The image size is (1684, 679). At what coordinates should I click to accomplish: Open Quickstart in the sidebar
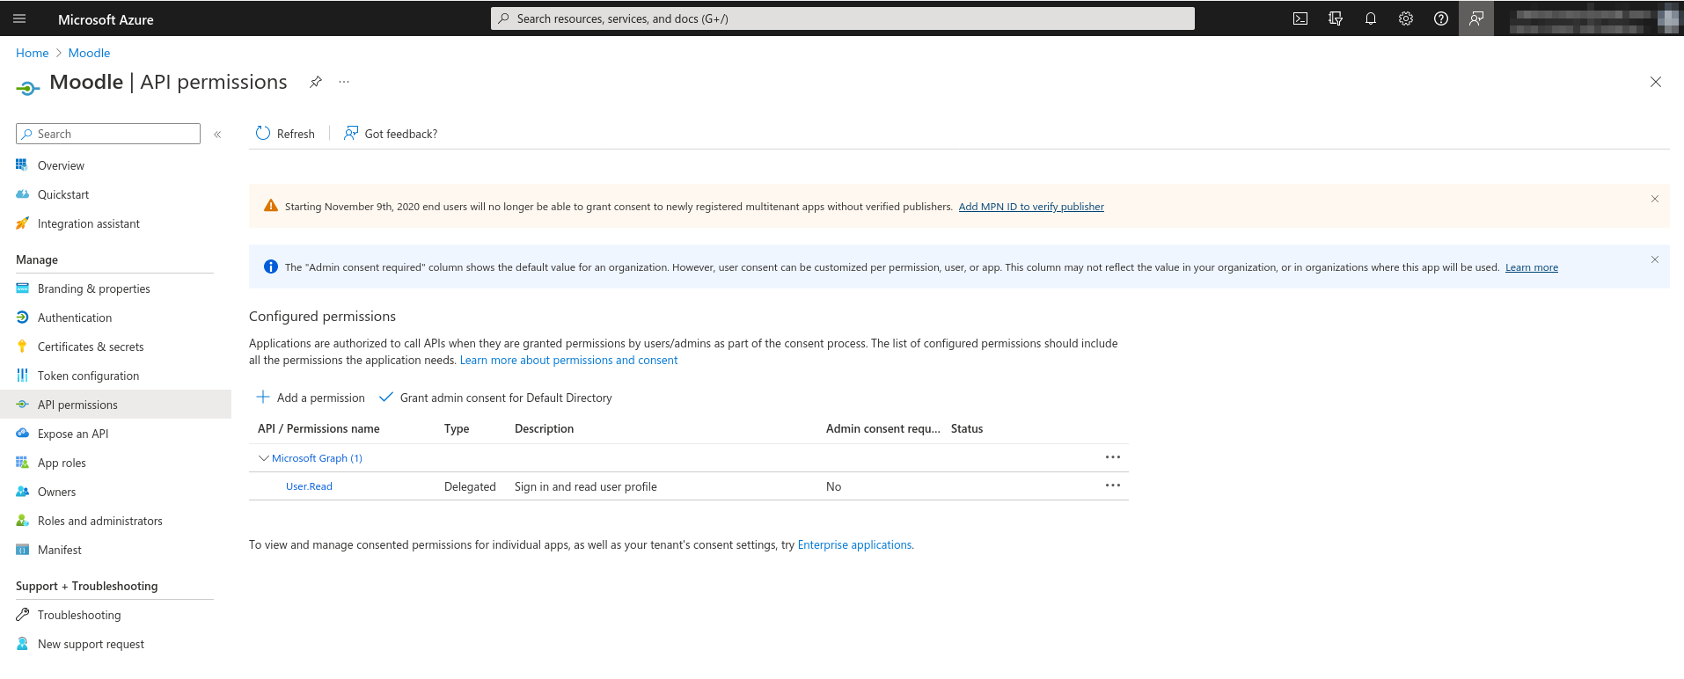click(63, 194)
